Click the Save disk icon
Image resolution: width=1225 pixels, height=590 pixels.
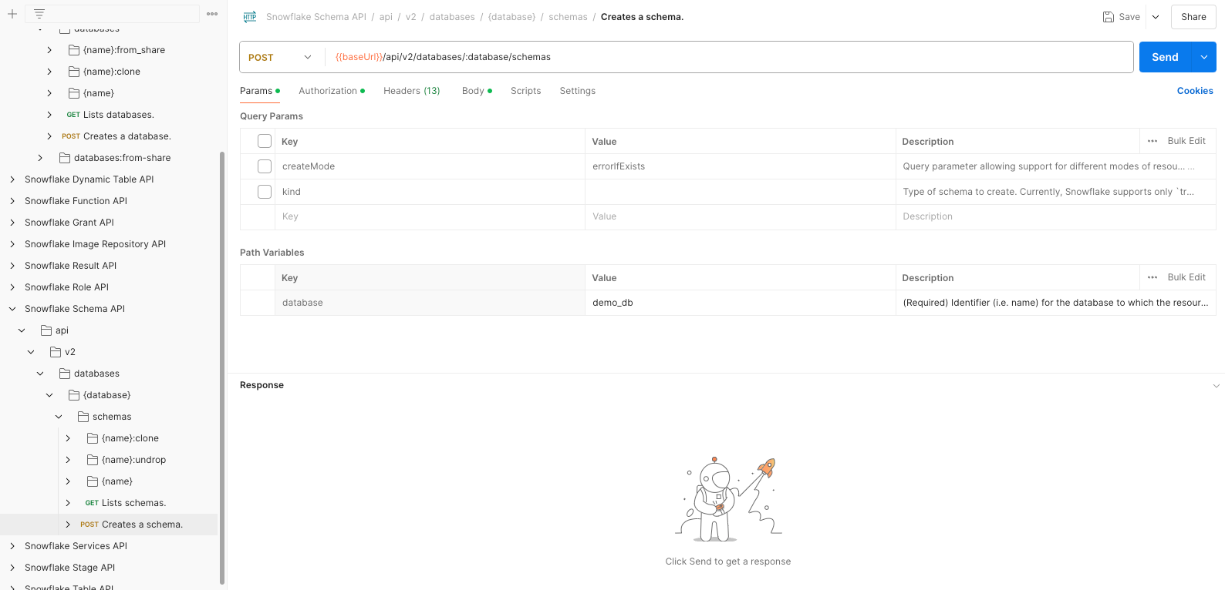pos(1109,17)
